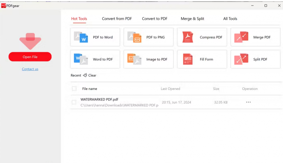Click the PDFgear logo in title bar

coord(4,6)
